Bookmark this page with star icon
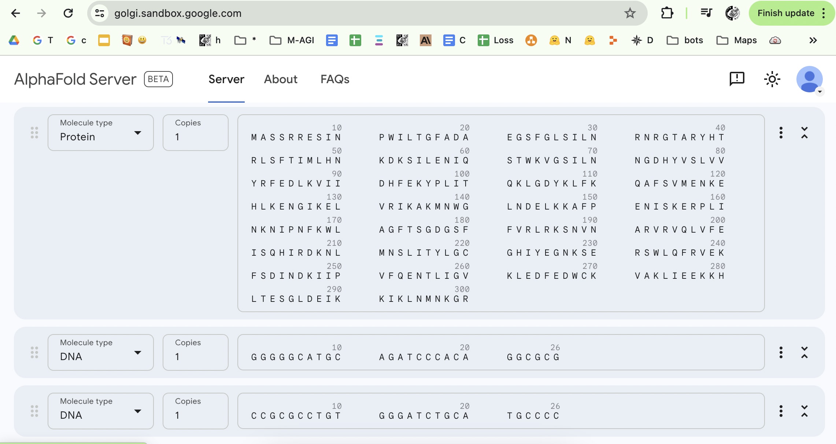The height and width of the screenshot is (444, 836). point(630,13)
